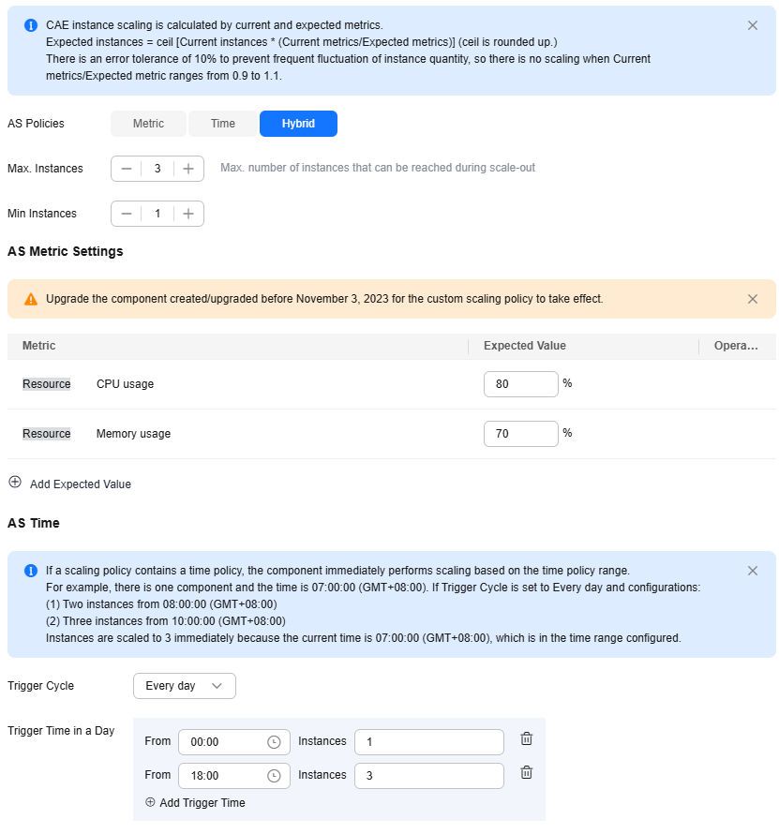Dismiss the CAE instance scaling info banner

click(x=753, y=25)
